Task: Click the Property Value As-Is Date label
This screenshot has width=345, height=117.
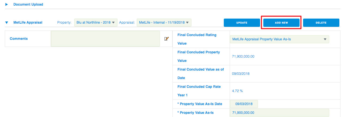Action: click(200, 104)
